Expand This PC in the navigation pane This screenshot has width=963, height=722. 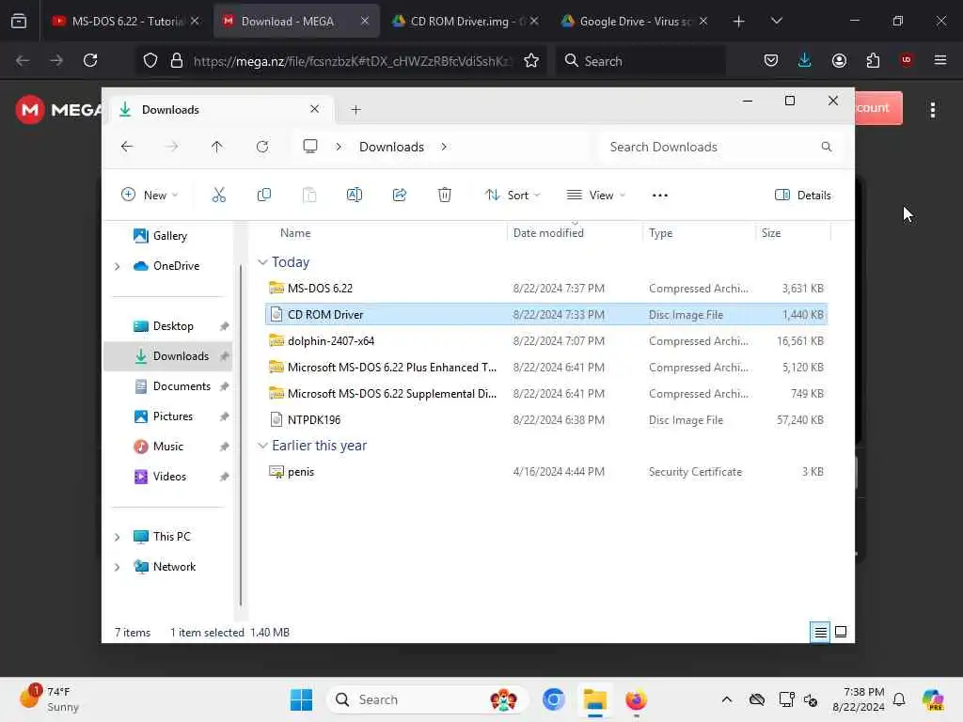[x=117, y=537]
